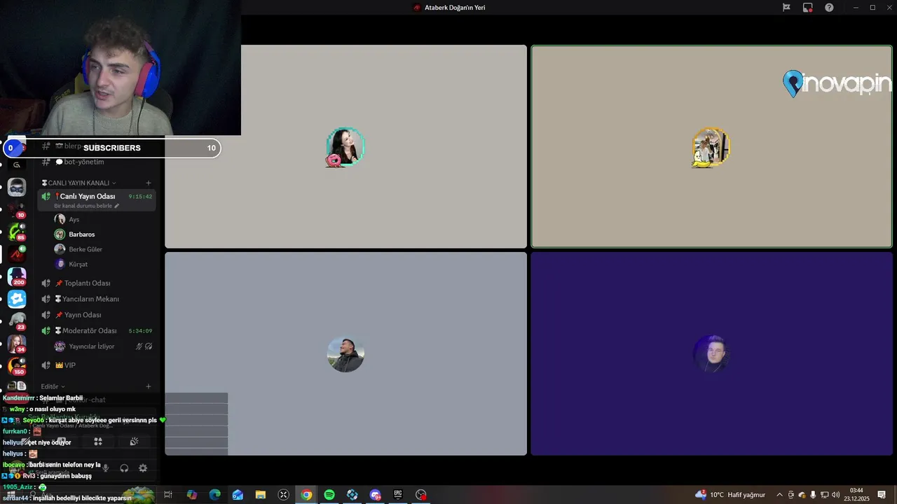Image resolution: width=897 pixels, height=504 pixels.
Task: Open Google Chrome from the taskbar
Action: pos(306,495)
